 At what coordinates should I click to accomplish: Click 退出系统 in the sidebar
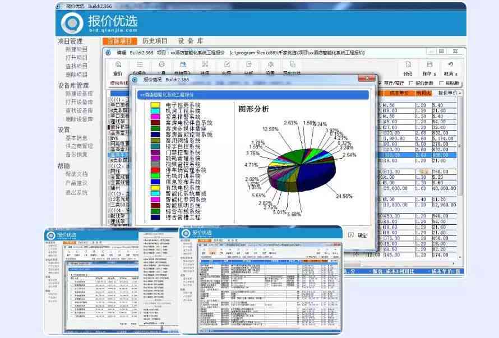click(x=76, y=193)
